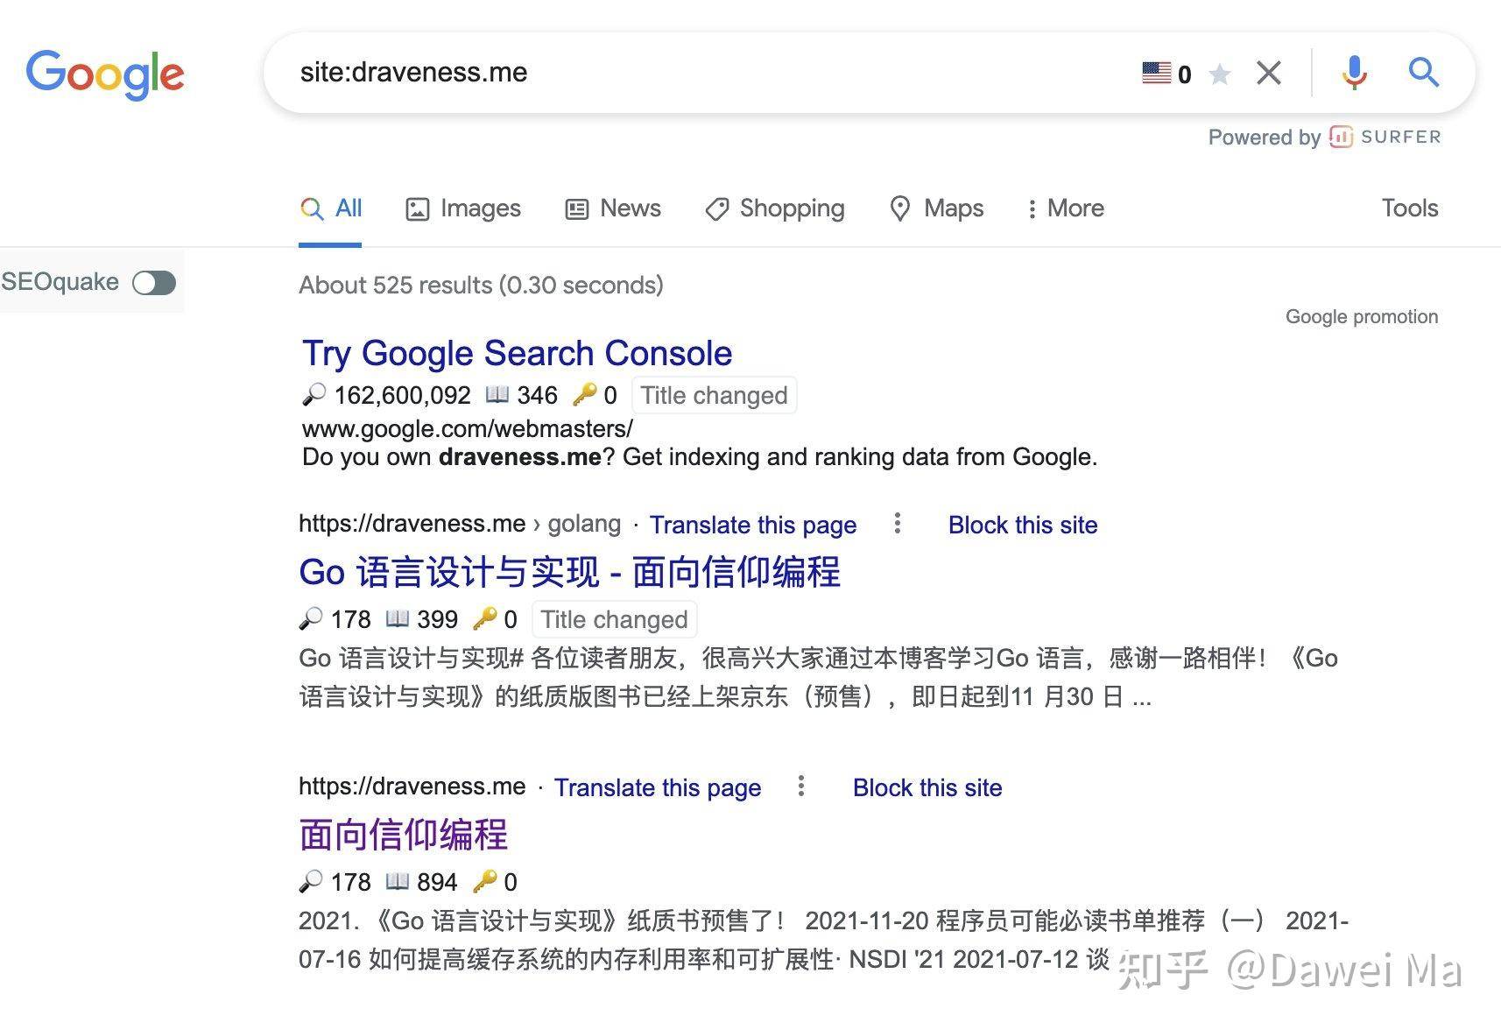Click the blue search magnifier icon
Viewport: 1501px width, 1030px height.
(1423, 72)
